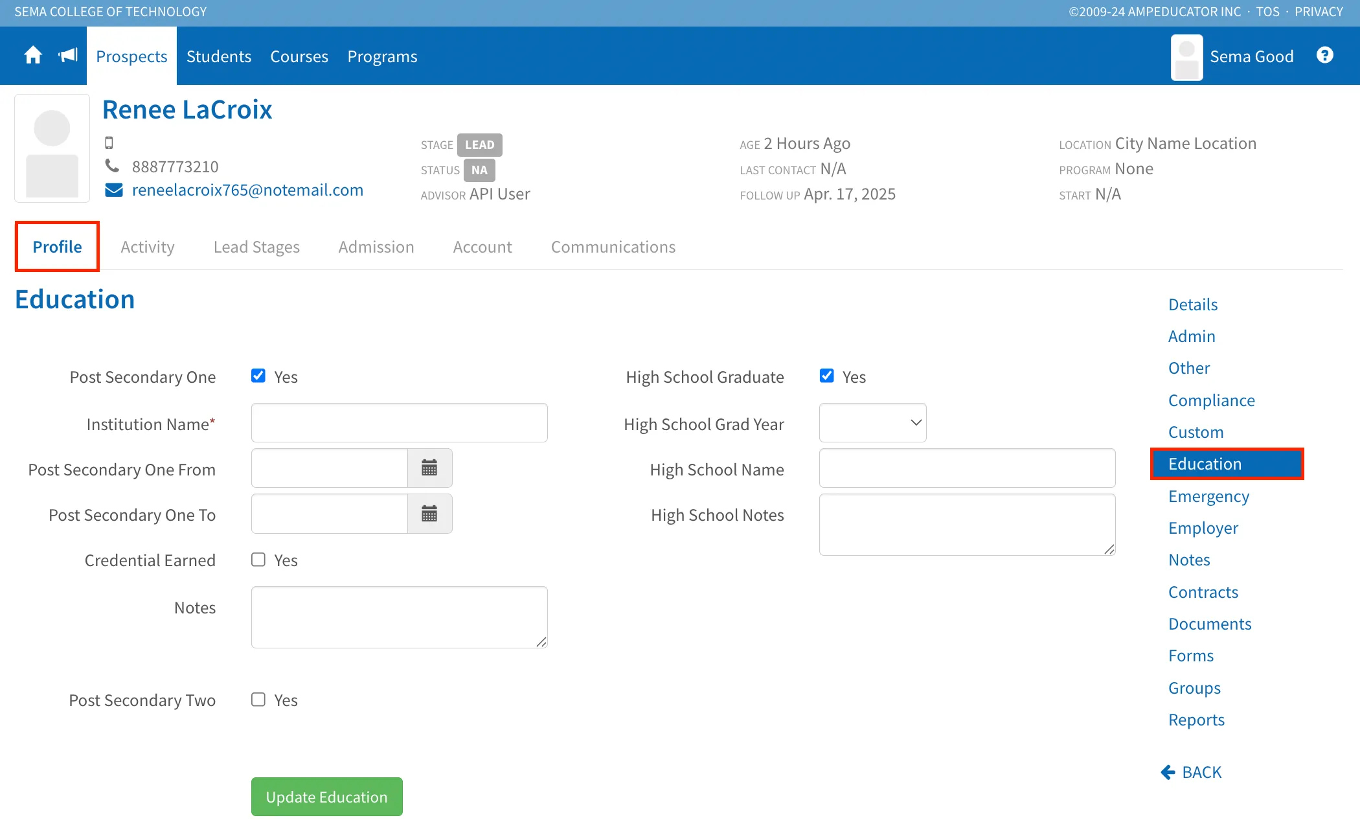Click the High School Name input field
1360x833 pixels.
coord(967,468)
